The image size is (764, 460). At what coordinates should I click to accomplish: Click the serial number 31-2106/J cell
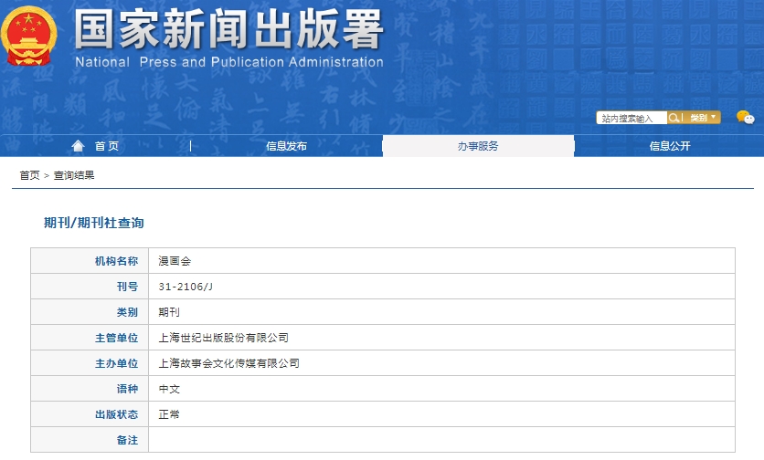186,287
